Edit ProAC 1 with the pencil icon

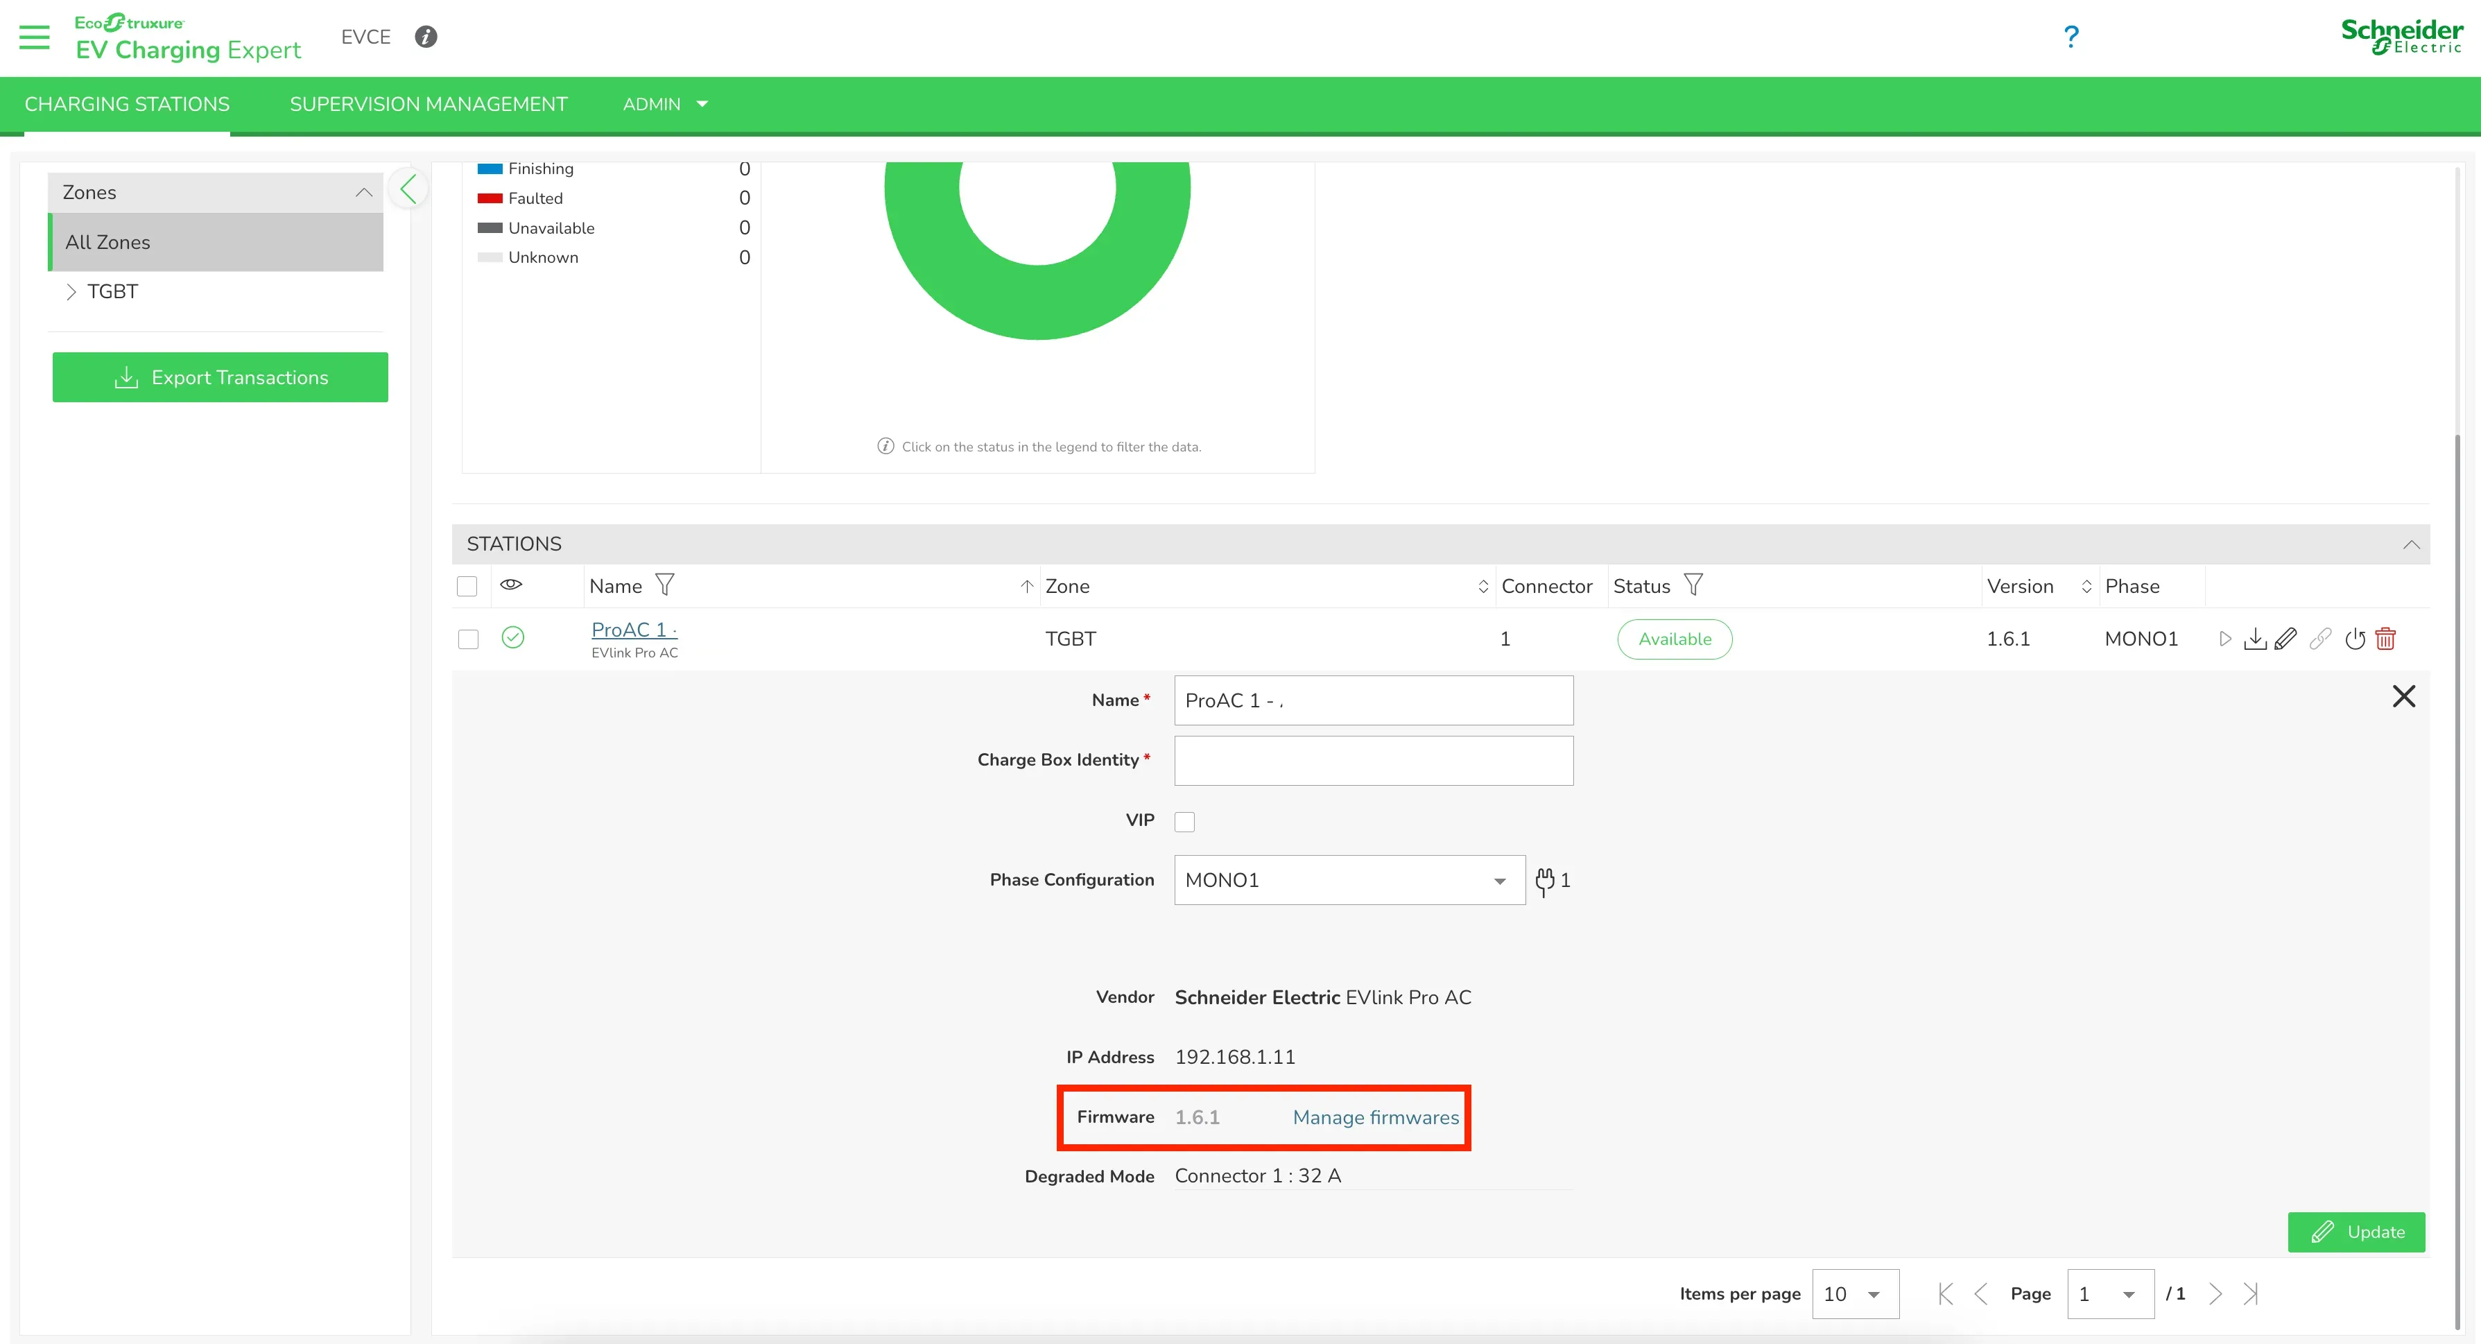(2285, 639)
